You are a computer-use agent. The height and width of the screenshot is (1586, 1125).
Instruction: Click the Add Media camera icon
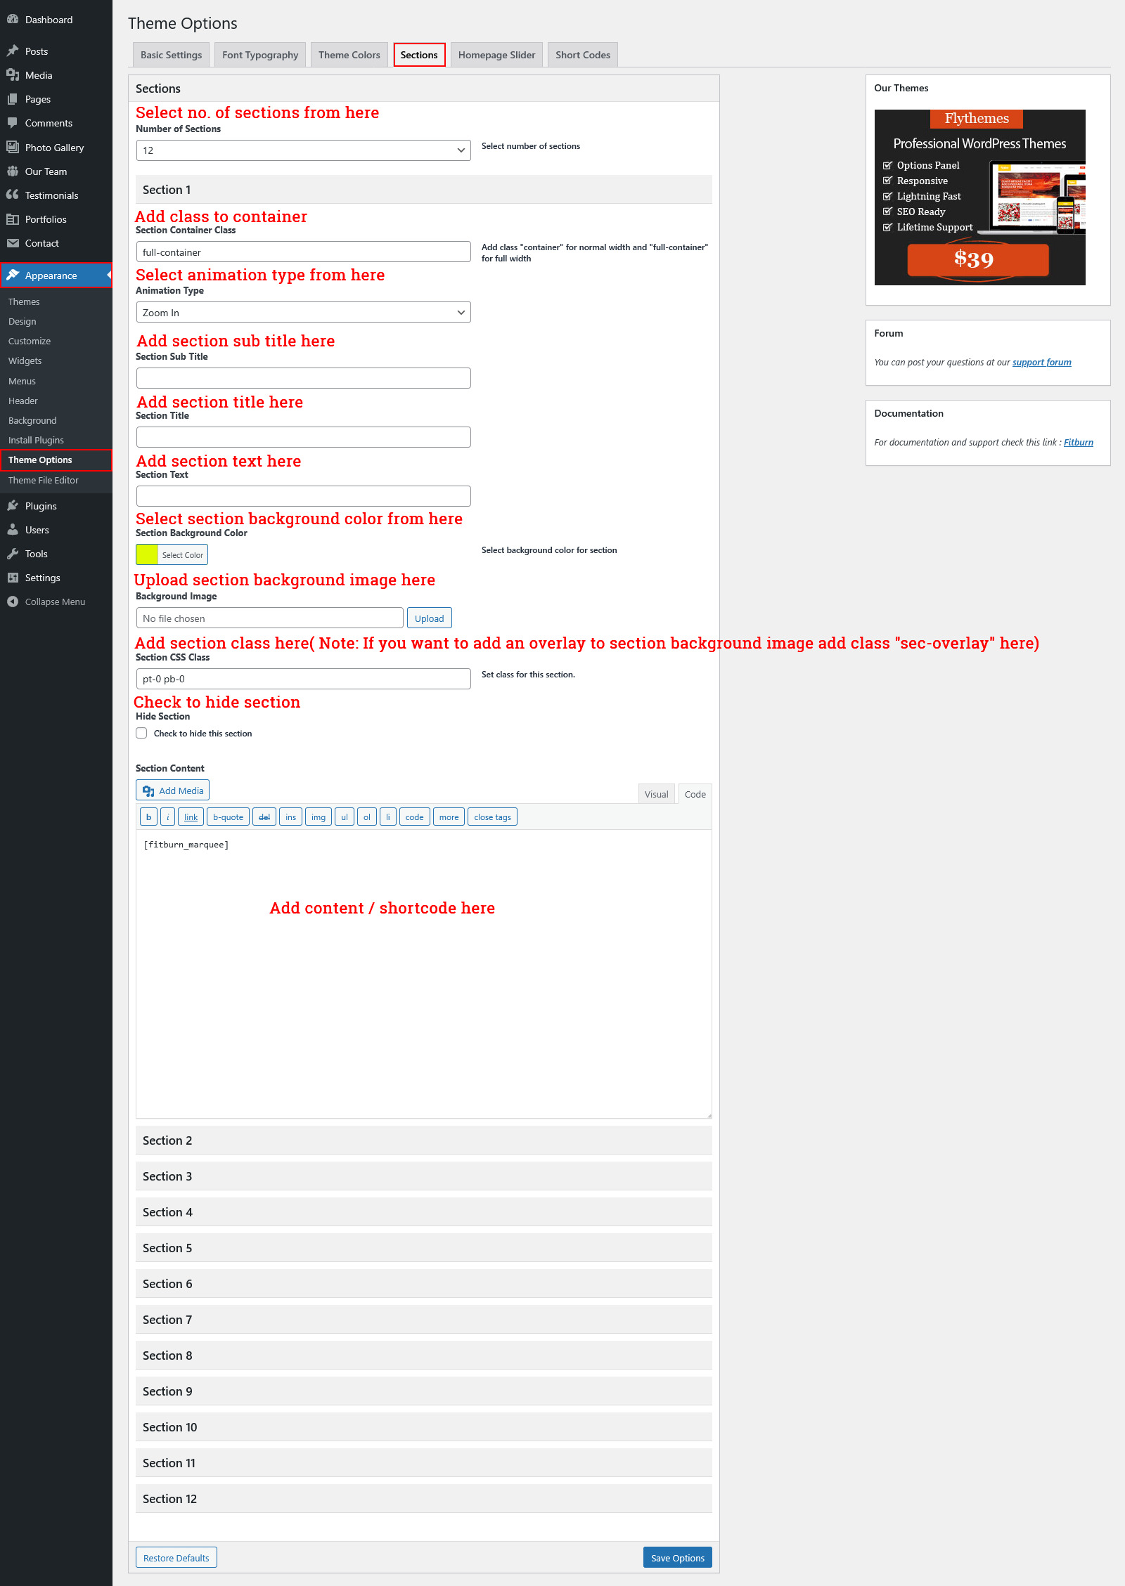(x=148, y=791)
